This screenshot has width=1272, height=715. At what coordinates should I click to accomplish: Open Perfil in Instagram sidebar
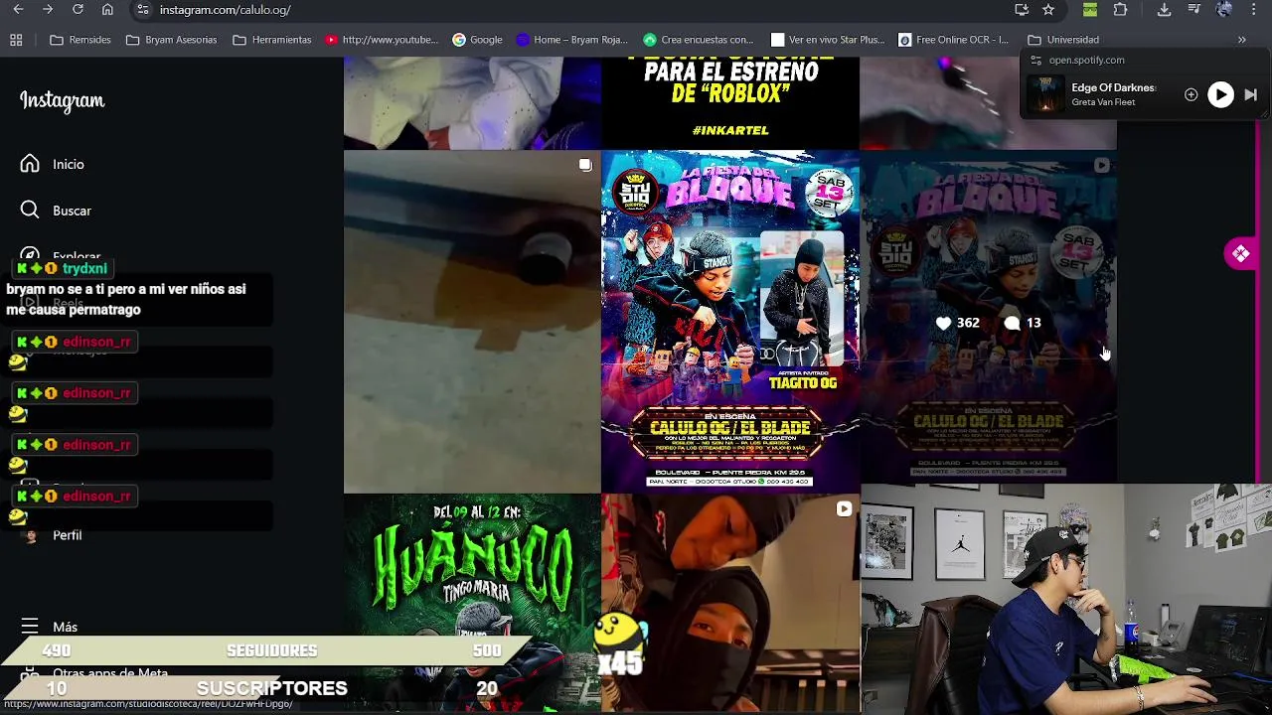(67, 535)
